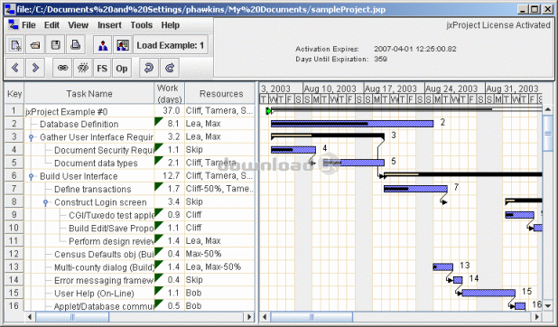Viewport: 558px width, 327px height.
Task: Click the Gantt chart horizontal scrollbar thumb
Action: pos(312,317)
